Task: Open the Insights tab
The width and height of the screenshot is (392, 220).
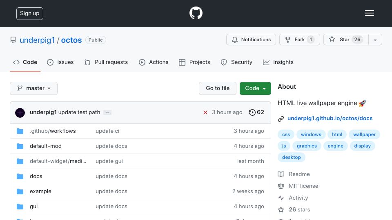Action: 278,62
